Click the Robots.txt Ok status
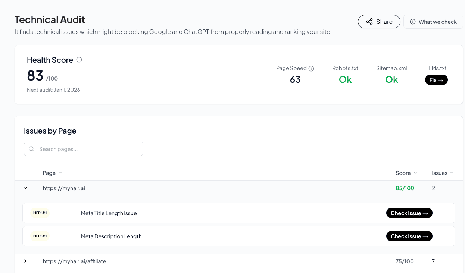 pyautogui.click(x=345, y=79)
